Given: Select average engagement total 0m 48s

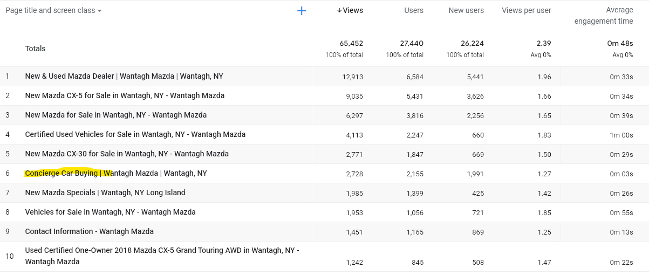Looking at the screenshot, I should pyautogui.click(x=620, y=43).
